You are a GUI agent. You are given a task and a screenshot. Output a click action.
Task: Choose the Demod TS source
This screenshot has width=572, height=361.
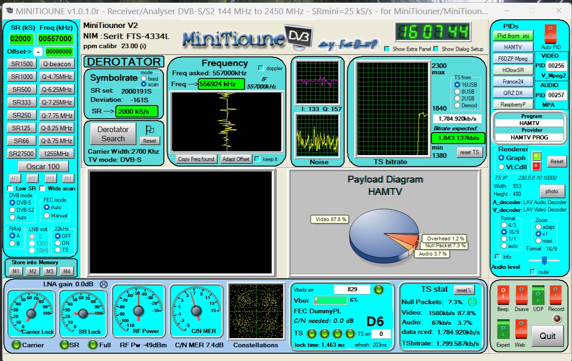(x=457, y=106)
